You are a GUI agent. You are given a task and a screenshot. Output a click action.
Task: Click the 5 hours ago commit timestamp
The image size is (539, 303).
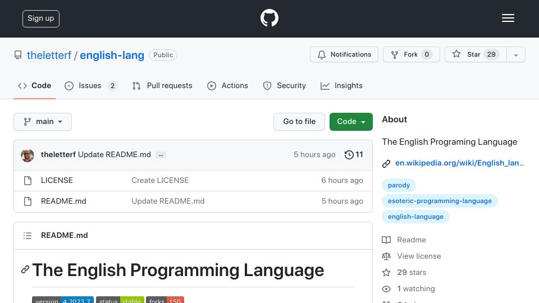[x=314, y=155]
